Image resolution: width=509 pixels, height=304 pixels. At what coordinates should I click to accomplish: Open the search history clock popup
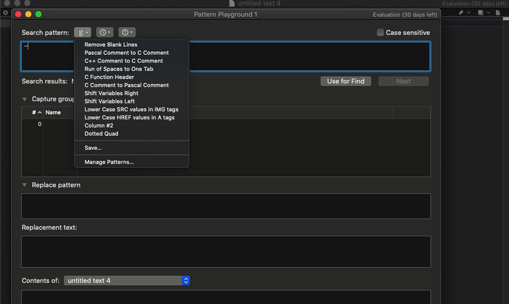pyautogui.click(x=104, y=33)
